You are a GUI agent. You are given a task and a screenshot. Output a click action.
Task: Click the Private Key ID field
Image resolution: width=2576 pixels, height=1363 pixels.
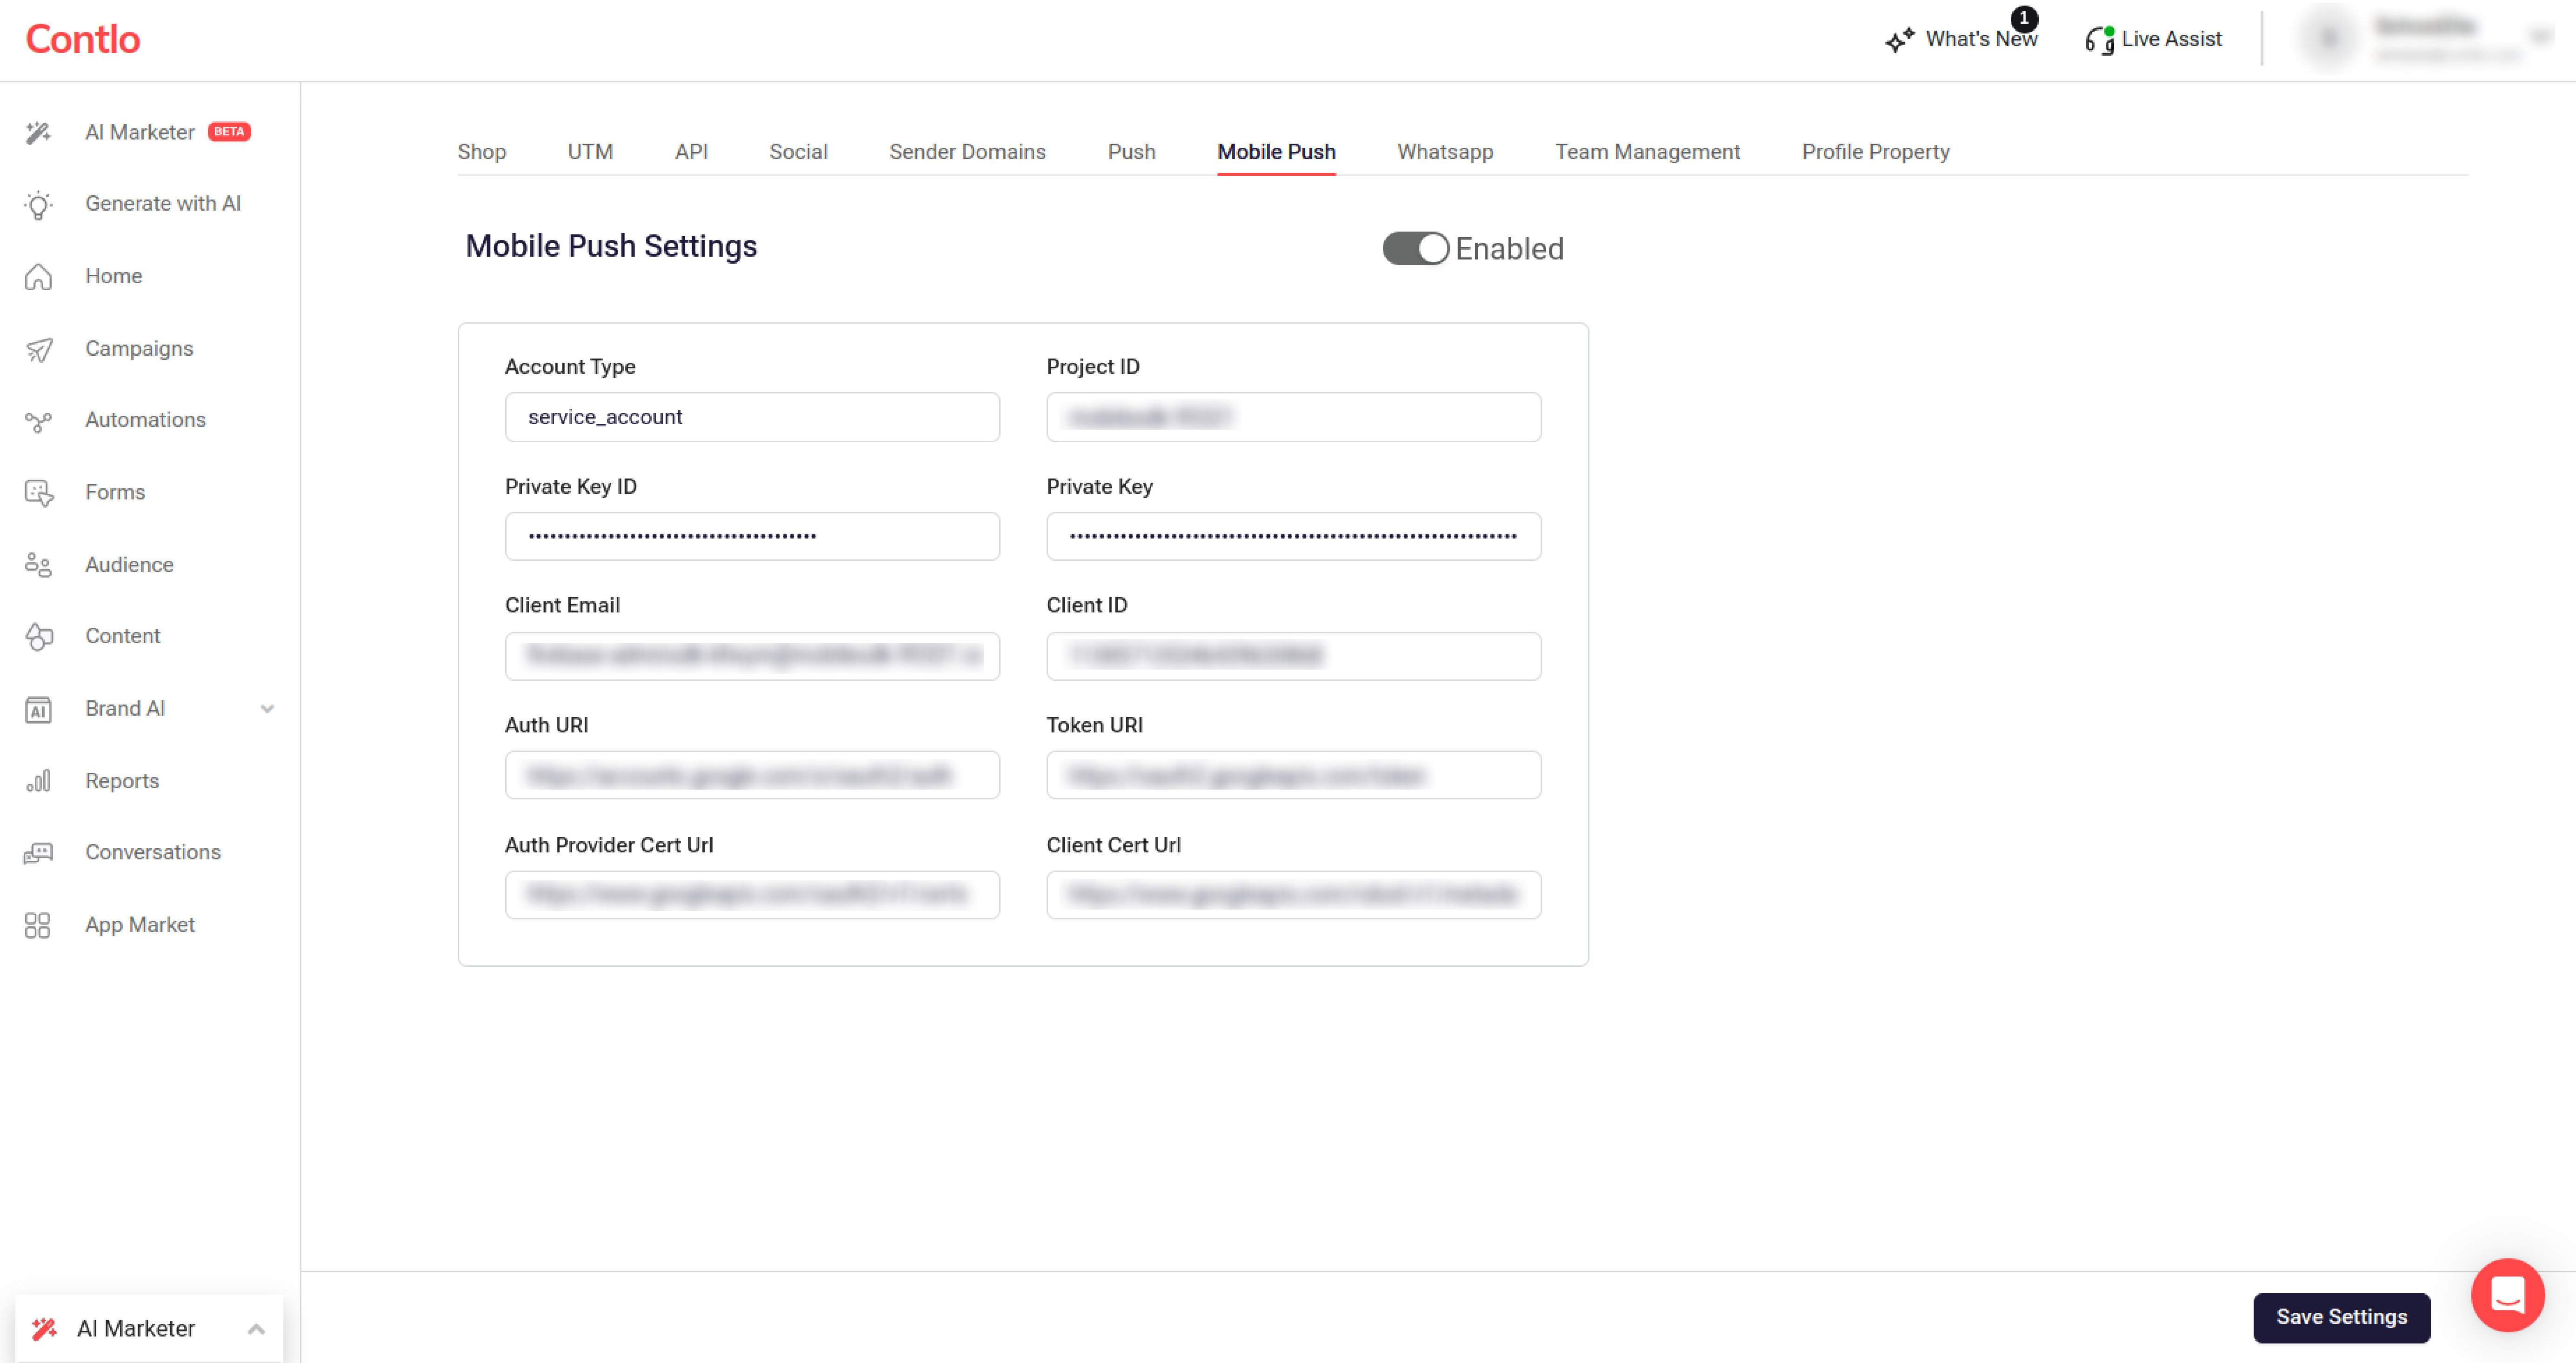tap(752, 537)
